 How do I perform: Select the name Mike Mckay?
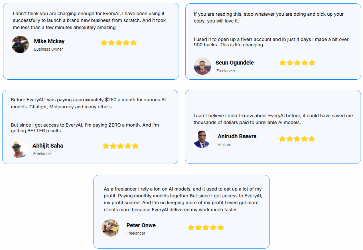point(49,41)
